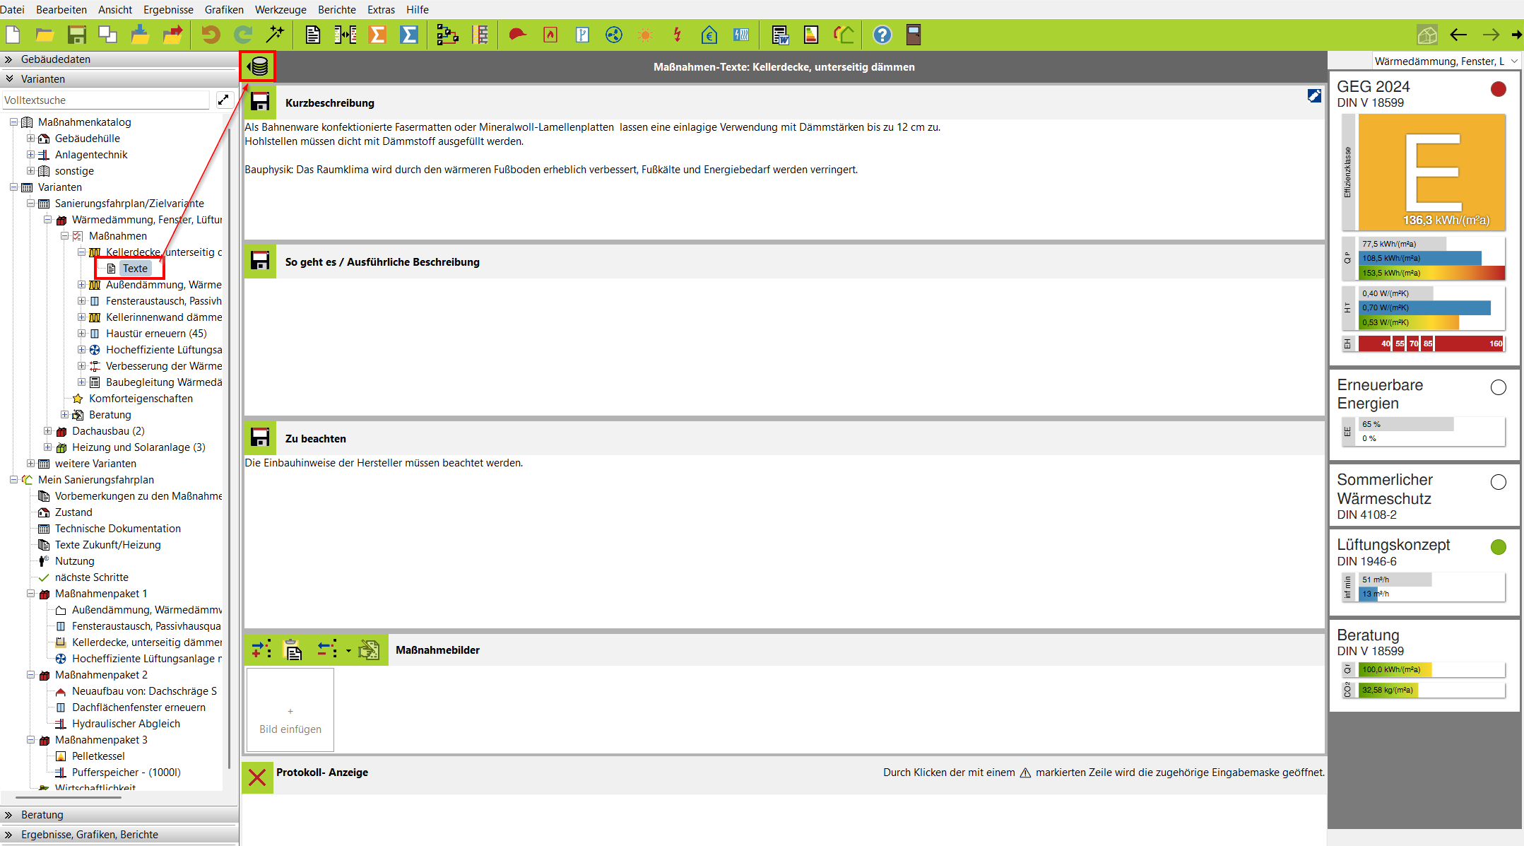Click the save floppy disk toolbar icon
Viewport: 1524px width, 846px height.
coord(76,35)
